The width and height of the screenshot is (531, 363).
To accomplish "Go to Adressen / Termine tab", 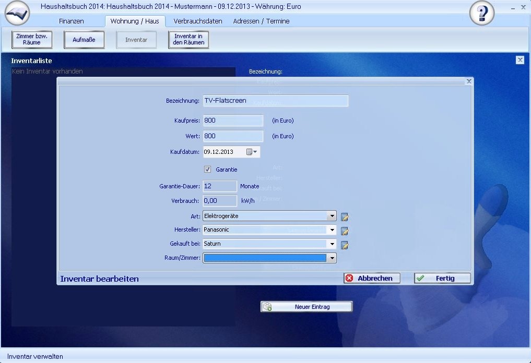I will pos(261,21).
